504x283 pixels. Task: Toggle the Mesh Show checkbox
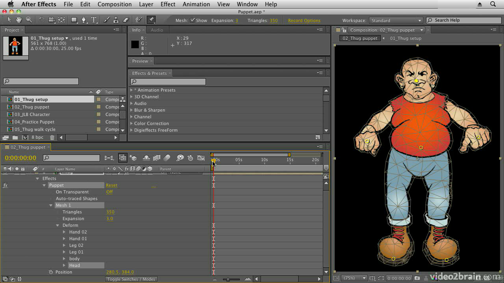coord(193,20)
